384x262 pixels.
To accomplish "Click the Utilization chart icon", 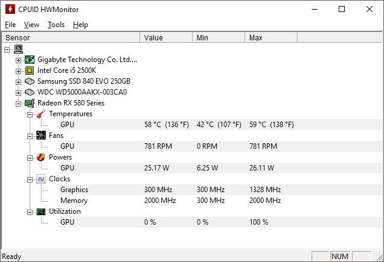I will (x=40, y=211).
